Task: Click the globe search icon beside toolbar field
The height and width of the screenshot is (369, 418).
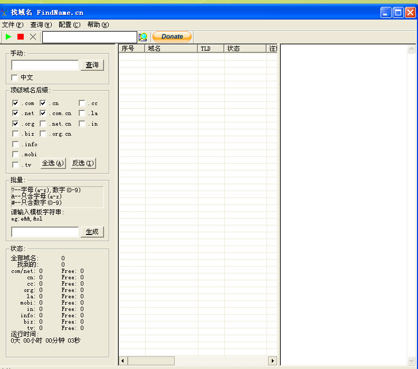Action: pyautogui.click(x=142, y=37)
